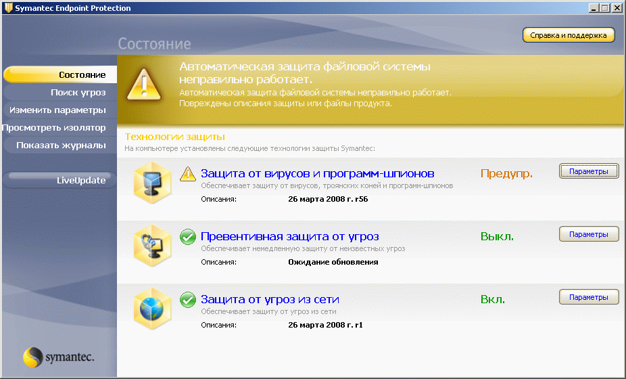Click the small warning triangle beside Защита от вирусов
Image resolution: width=626 pixels, height=379 pixels.
point(188,174)
